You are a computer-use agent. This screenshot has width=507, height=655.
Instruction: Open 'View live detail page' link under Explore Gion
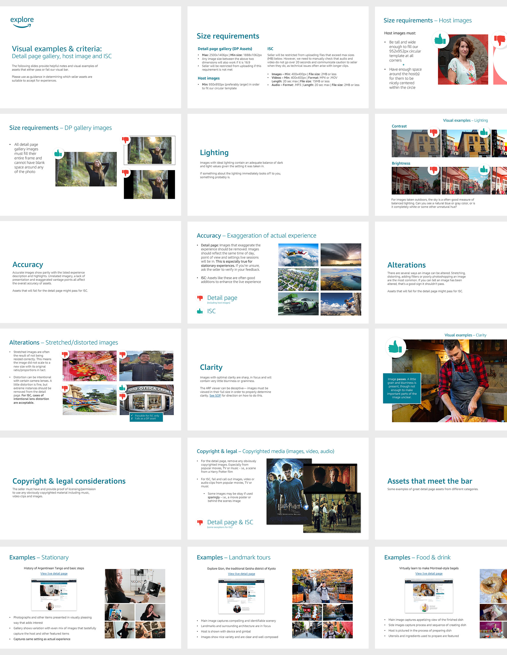(x=241, y=574)
